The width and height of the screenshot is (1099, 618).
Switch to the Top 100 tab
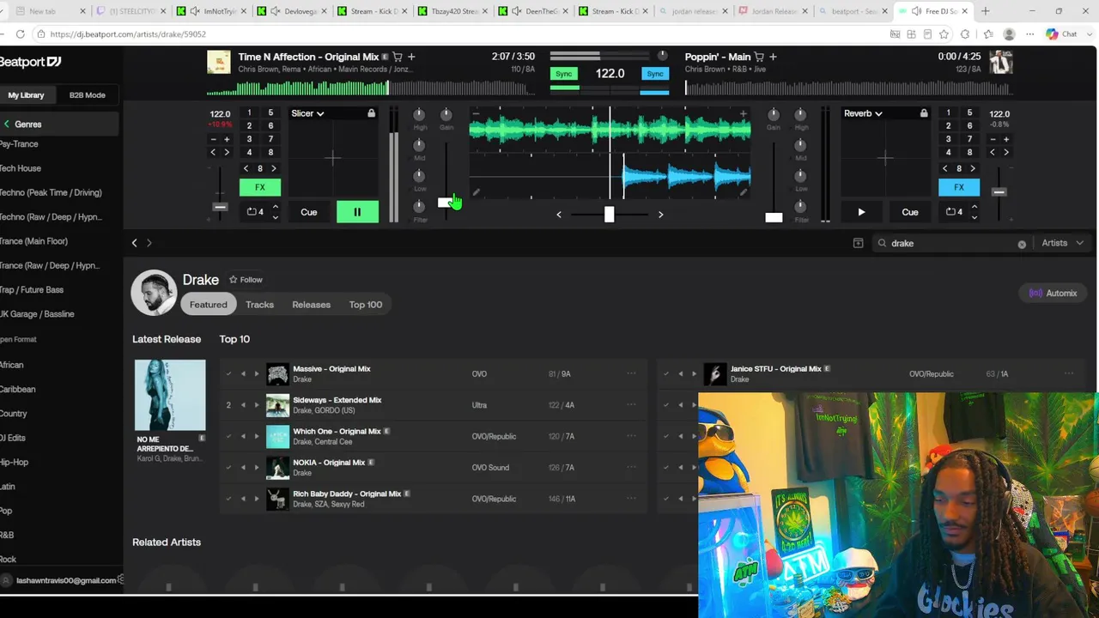point(366,305)
